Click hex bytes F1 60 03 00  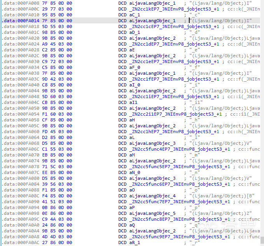point(57,114)
